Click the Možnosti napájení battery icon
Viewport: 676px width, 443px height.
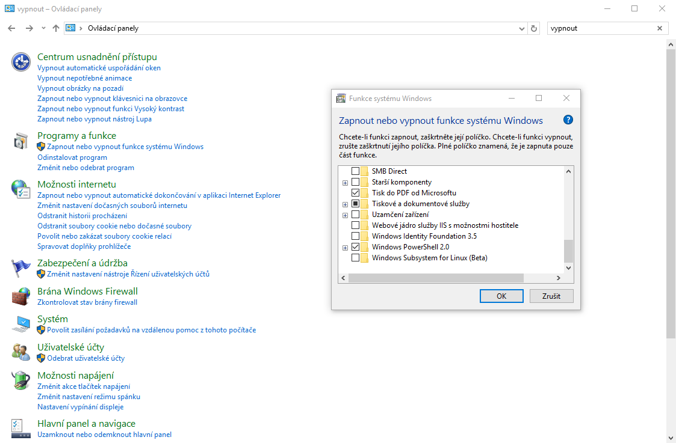pyautogui.click(x=20, y=380)
